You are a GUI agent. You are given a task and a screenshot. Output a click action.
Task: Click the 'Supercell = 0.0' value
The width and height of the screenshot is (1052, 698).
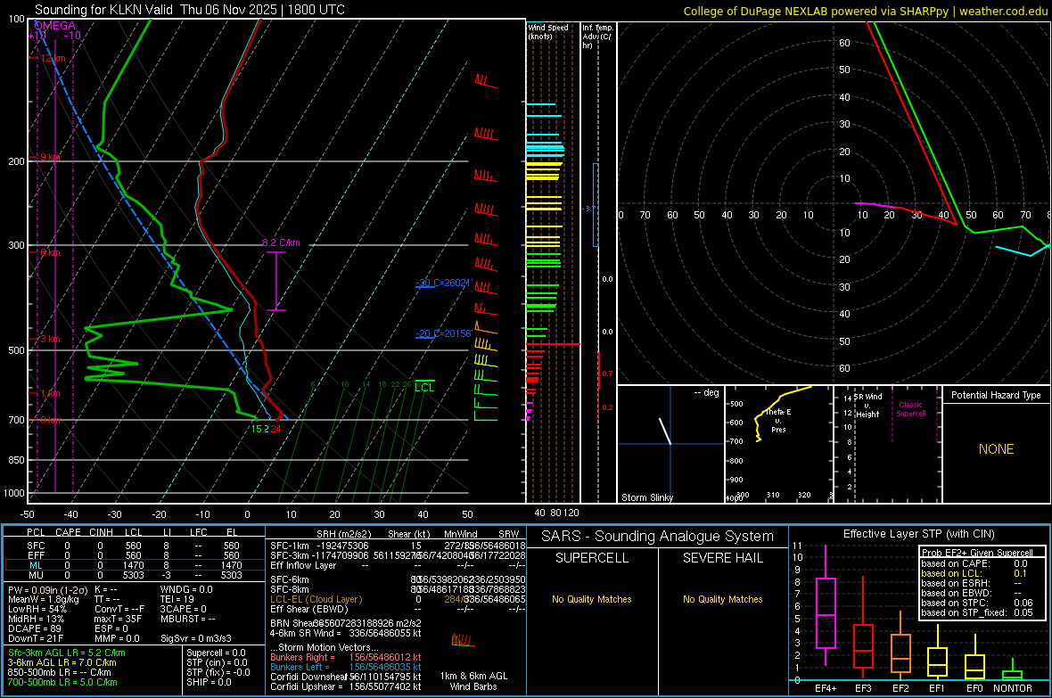pyautogui.click(x=216, y=653)
